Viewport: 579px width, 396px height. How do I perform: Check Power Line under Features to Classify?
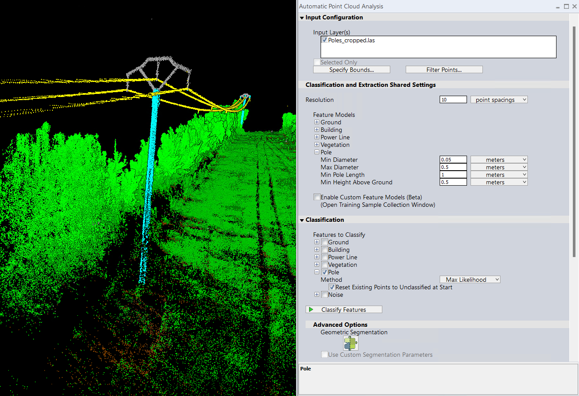tap(325, 257)
